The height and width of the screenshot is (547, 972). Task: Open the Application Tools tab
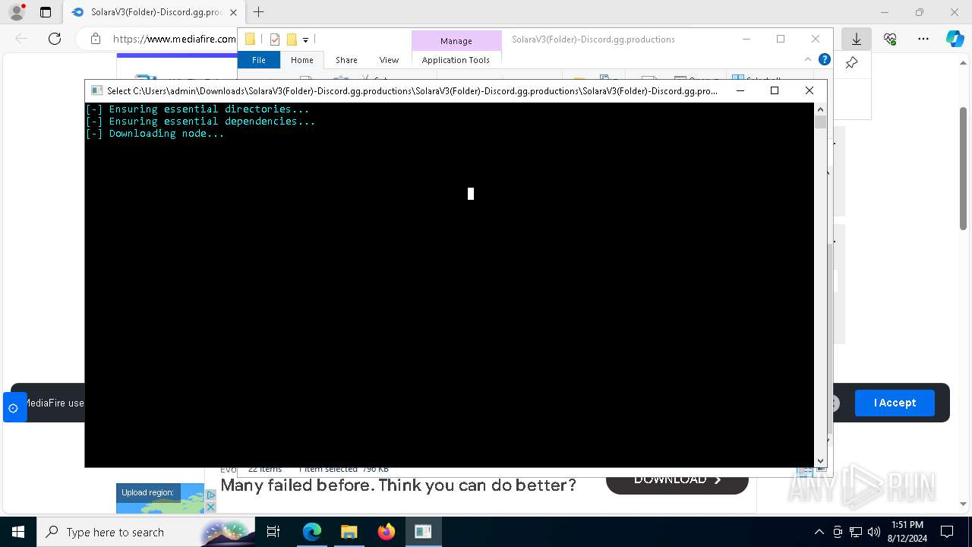click(456, 60)
